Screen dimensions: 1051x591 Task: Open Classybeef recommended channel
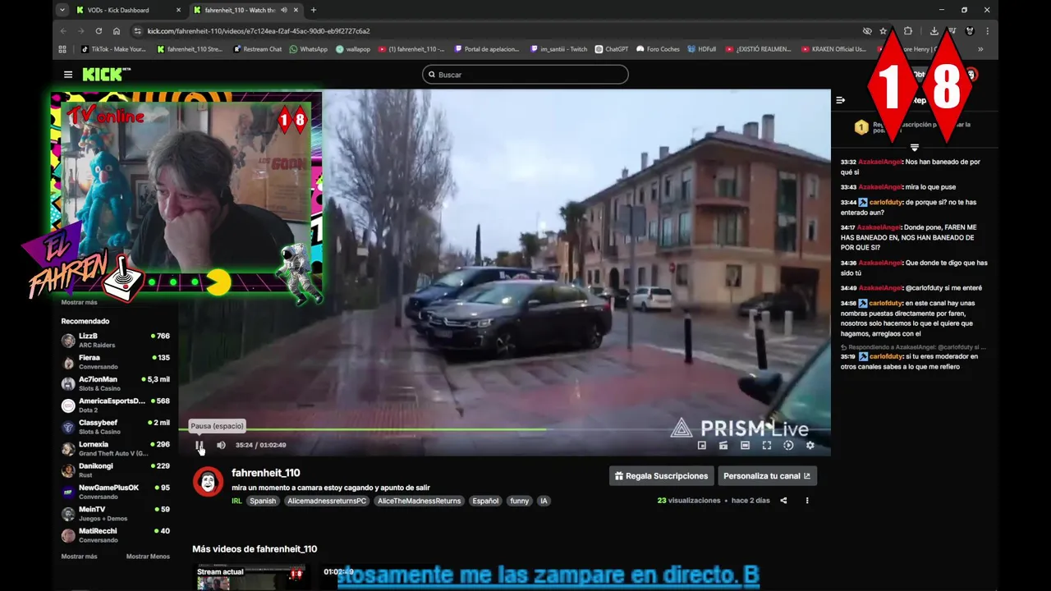pos(116,427)
